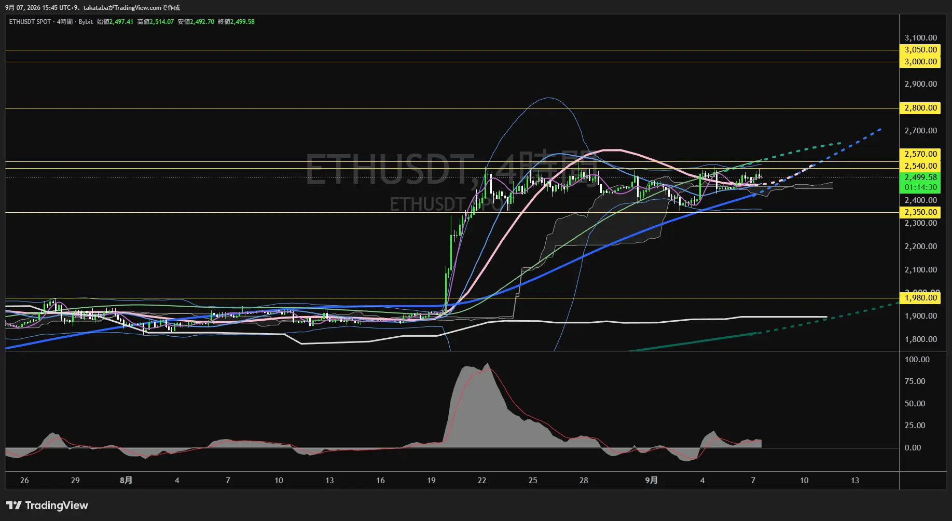This screenshot has width=952, height=521.
Task: Click the 25 date axis label
Action: point(533,481)
